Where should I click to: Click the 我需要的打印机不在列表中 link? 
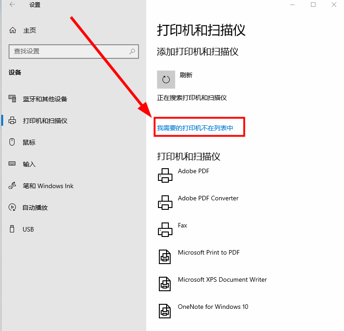click(195, 128)
